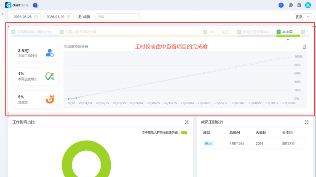This screenshot has height=177, width=316.
Task: Click the 3.8时 weekly hours card
Action: [x=36, y=53]
